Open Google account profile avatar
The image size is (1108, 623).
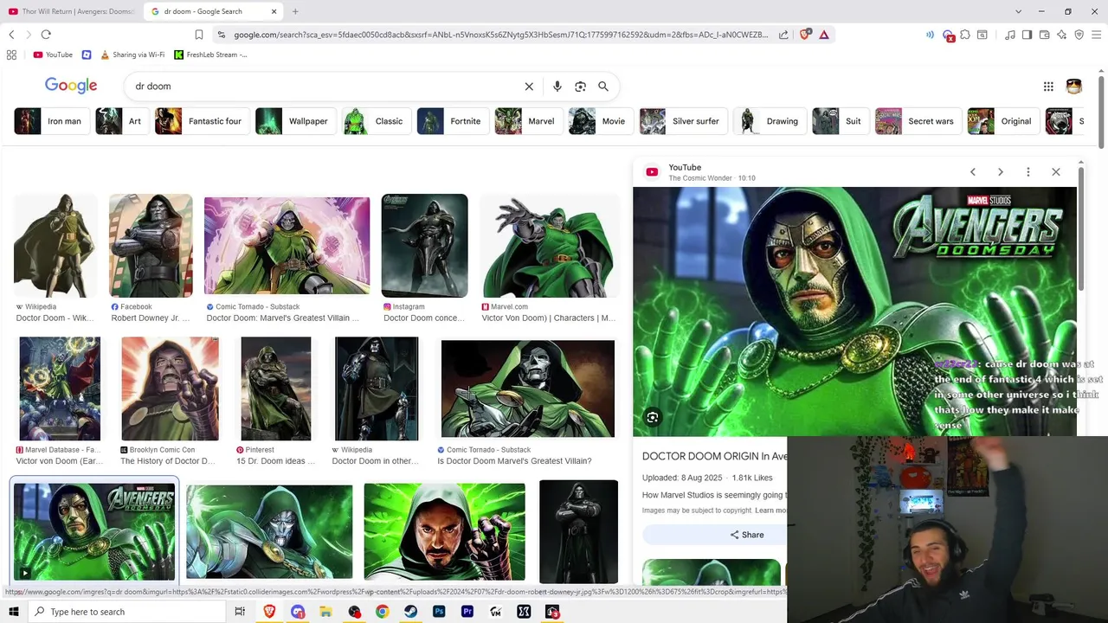coord(1074,87)
